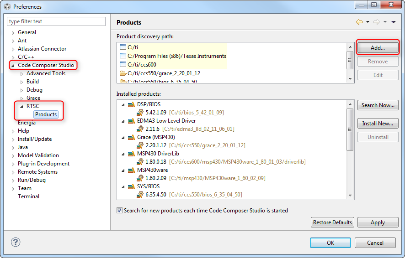The height and width of the screenshot is (258, 405).
Task: Expand the Ant preferences node
Action: [x=13, y=41]
